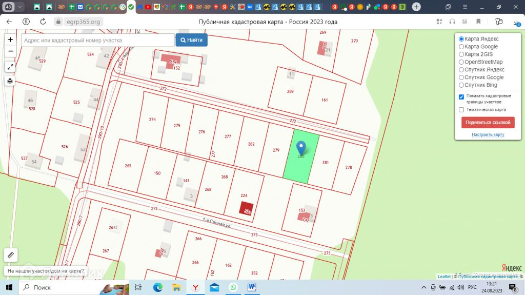Click parcel labeled 281
Screen dimensions: 525x295
(x=326, y=163)
